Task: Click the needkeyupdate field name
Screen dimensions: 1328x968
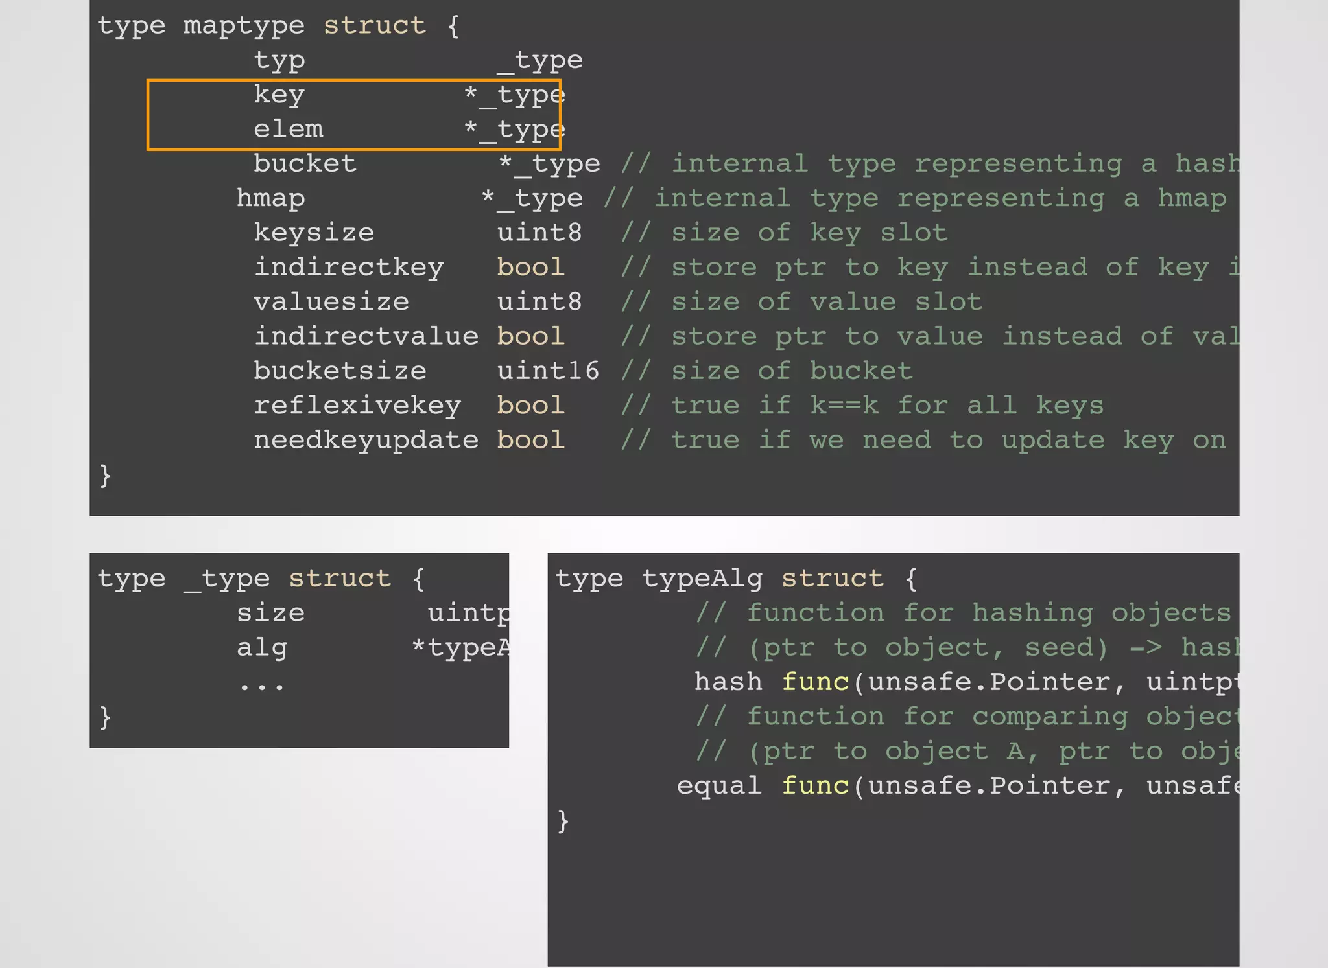Action: pos(366,440)
